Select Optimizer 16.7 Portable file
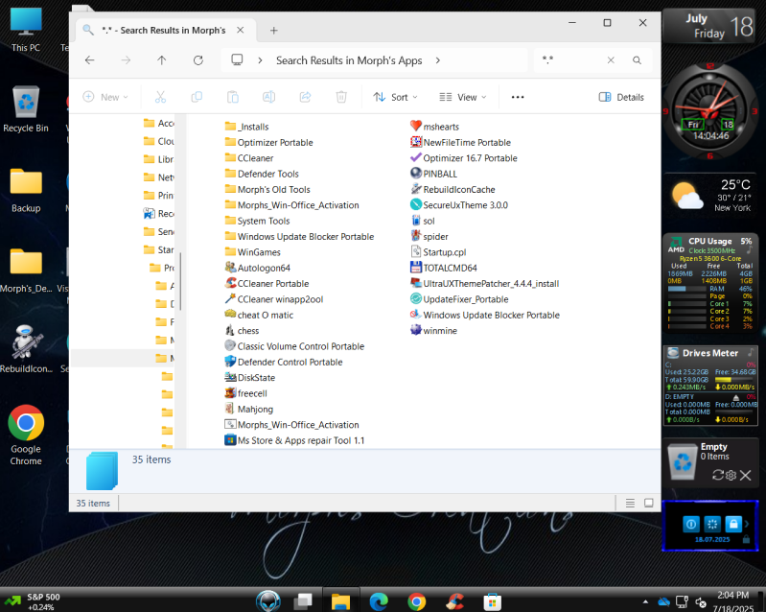The width and height of the screenshot is (766, 612). click(x=464, y=158)
